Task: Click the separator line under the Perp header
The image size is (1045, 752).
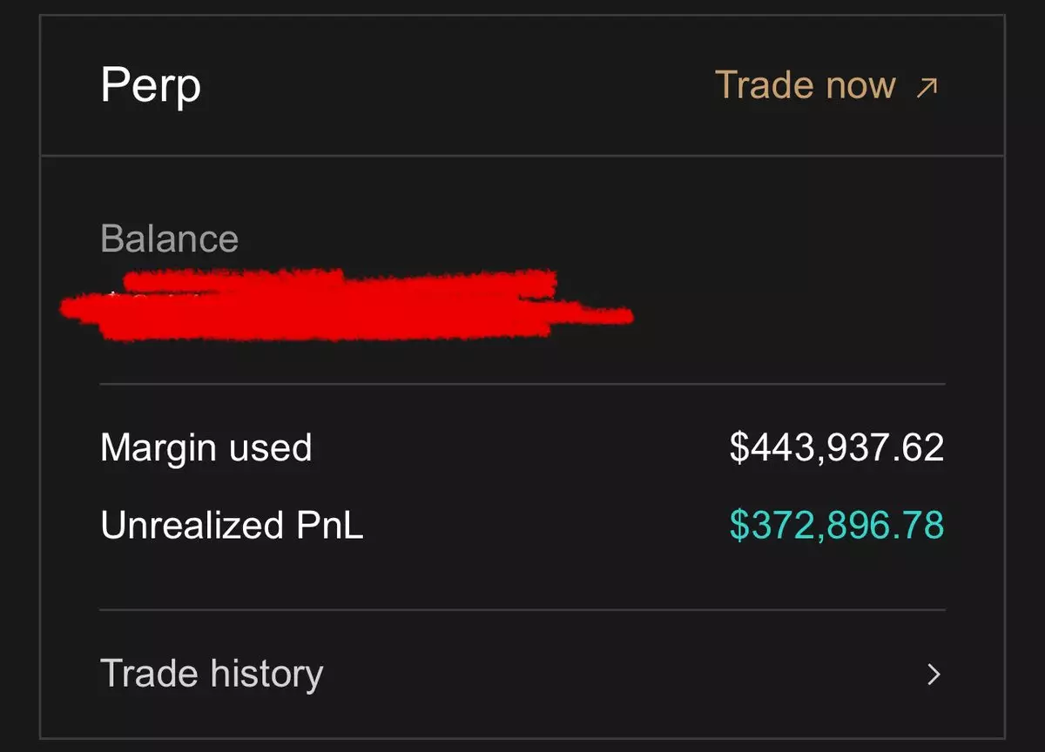Action: point(522,156)
